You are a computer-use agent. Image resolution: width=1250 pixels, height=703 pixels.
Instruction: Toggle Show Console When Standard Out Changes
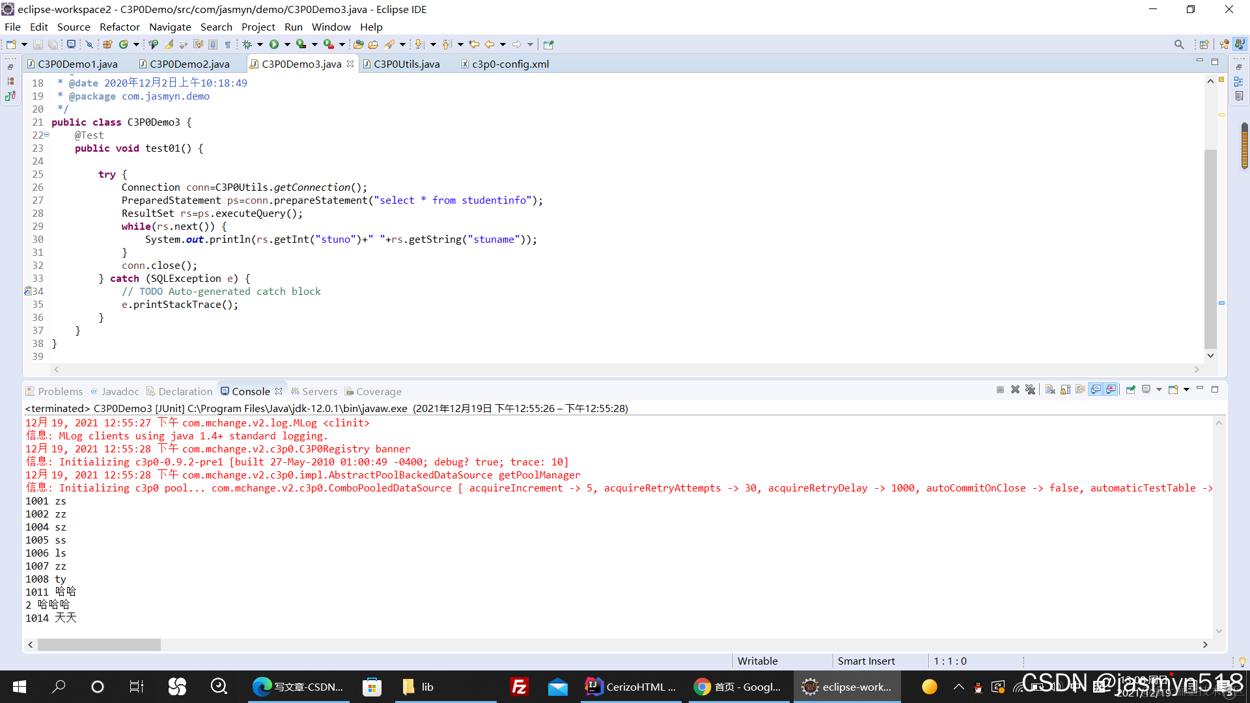1096,390
